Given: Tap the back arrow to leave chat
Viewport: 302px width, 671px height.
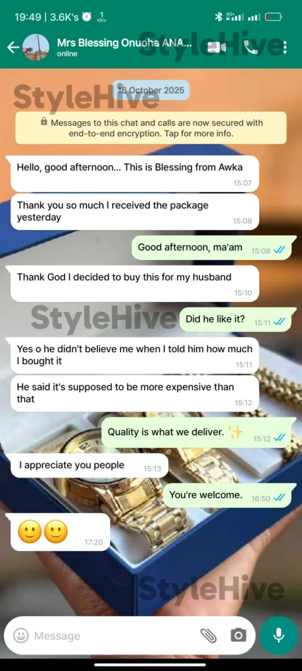Looking at the screenshot, I should [13, 47].
